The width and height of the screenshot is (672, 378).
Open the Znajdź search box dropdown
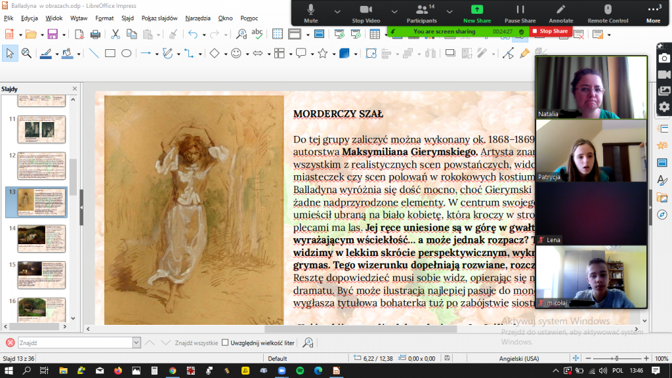point(136,343)
